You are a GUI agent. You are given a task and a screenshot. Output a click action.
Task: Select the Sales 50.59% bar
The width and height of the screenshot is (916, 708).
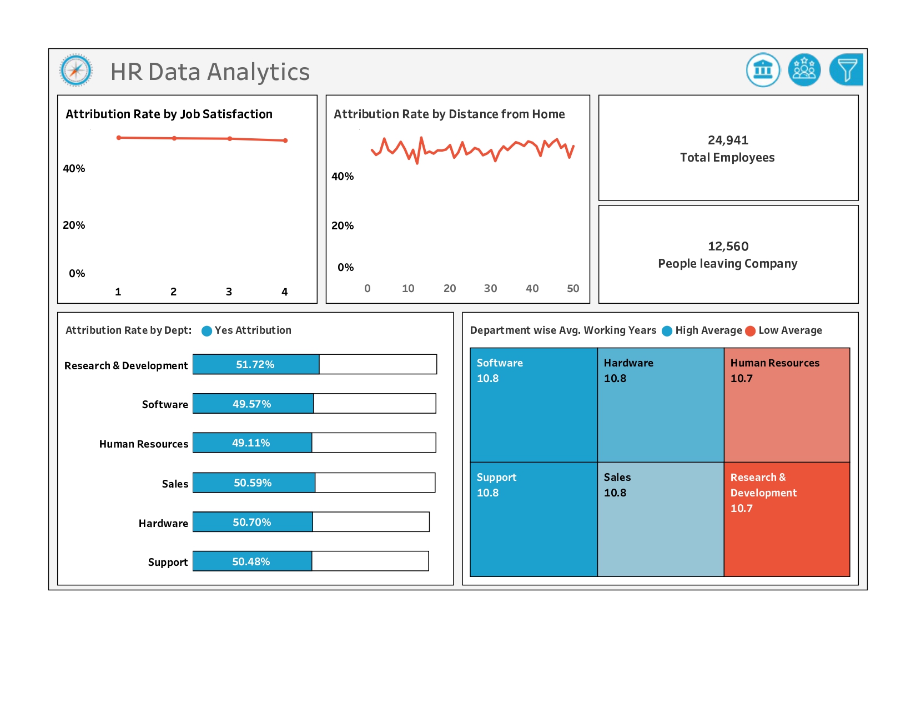click(x=254, y=483)
